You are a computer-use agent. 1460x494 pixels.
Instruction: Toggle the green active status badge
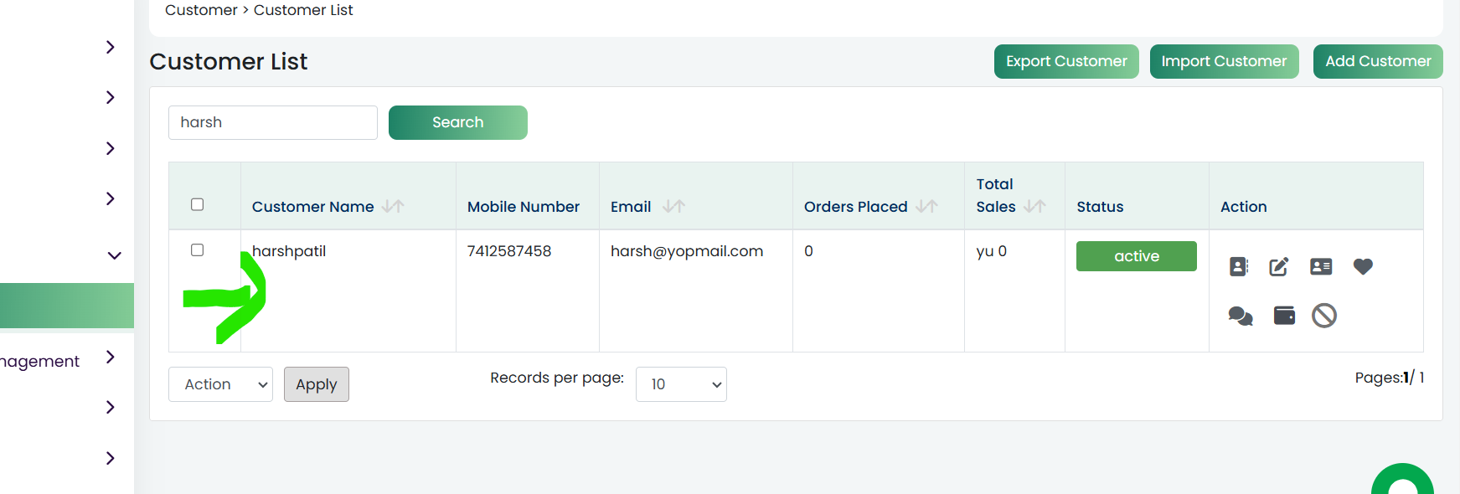click(x=1137, y=256)
